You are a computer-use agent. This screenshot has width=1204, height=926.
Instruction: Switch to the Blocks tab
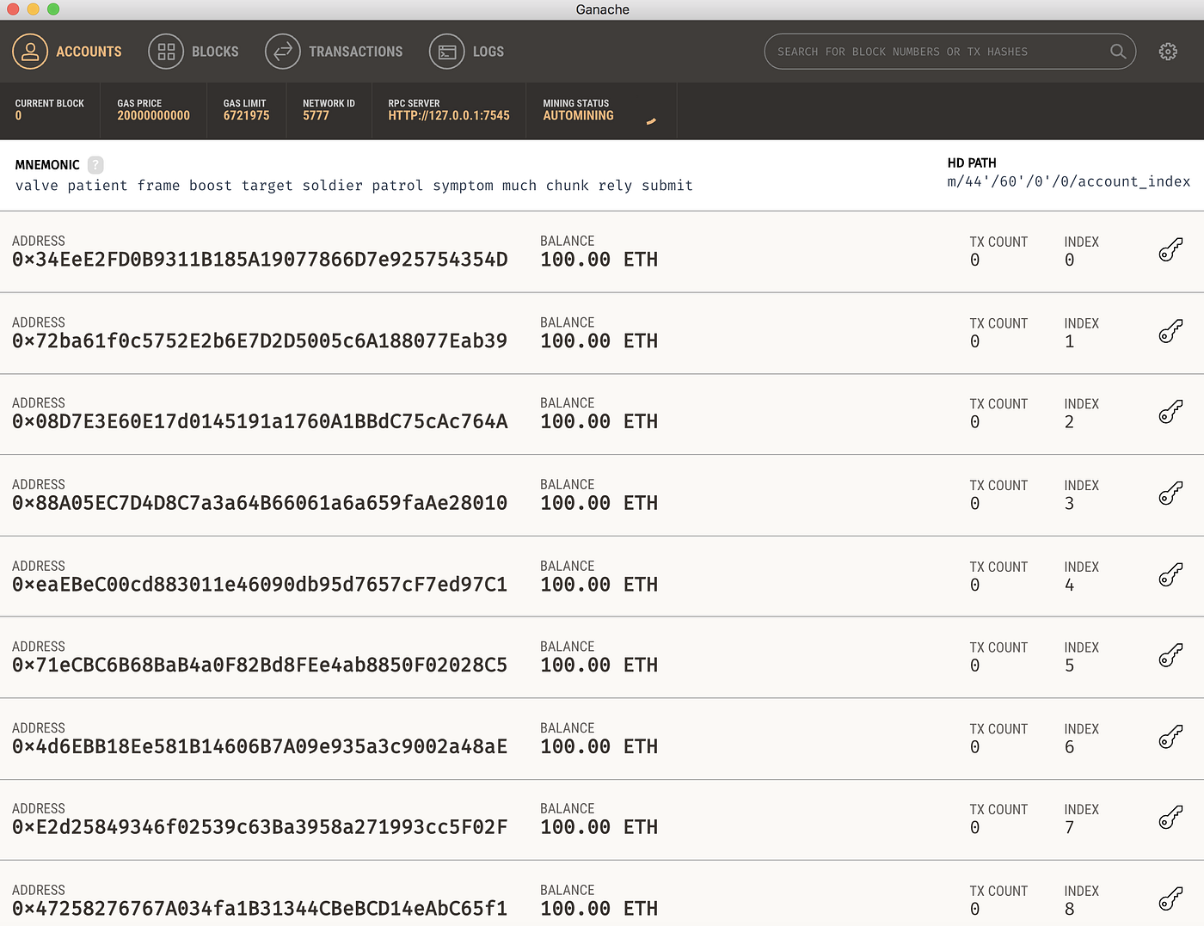tap(193, 52)
